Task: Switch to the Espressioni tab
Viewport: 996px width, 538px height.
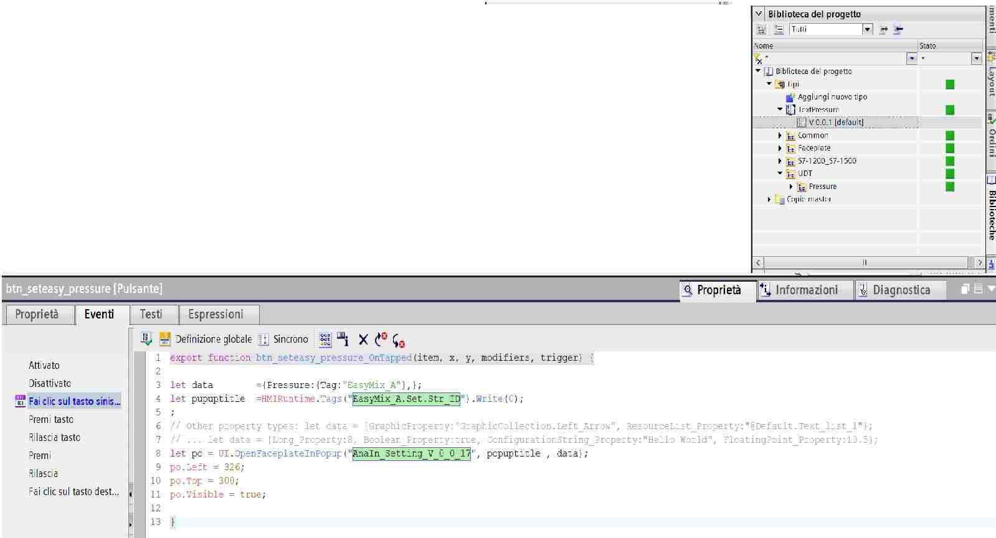Action: (x=216, y=314)
